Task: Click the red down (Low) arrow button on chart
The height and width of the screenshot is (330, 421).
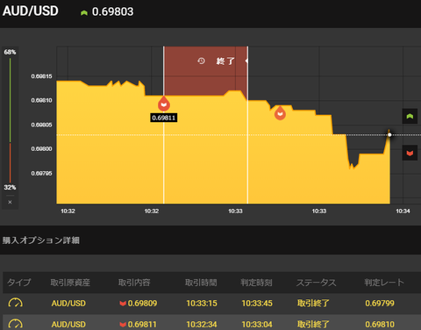Action: 410,153
